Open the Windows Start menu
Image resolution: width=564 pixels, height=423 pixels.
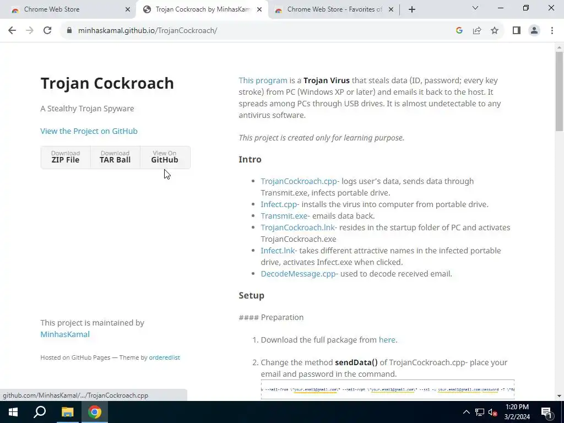(x=13, y=412)
